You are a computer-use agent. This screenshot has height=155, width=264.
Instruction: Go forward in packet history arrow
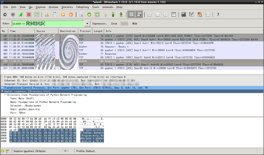[x=97, y=15]
